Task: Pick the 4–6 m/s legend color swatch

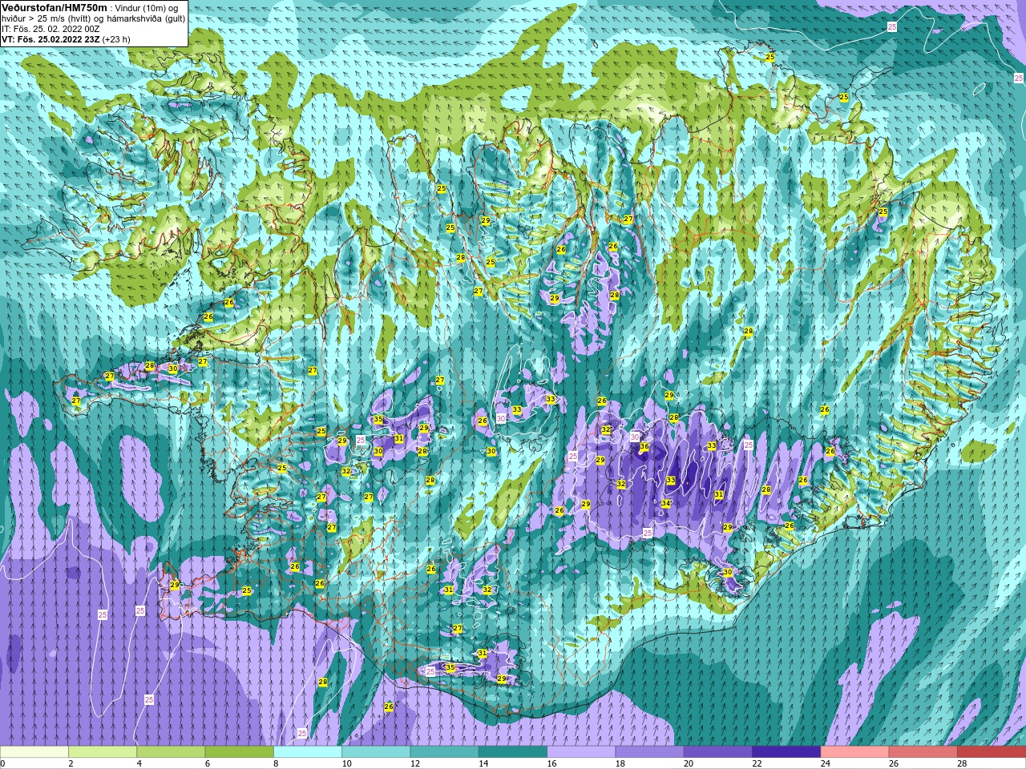Action: point(171,752)
